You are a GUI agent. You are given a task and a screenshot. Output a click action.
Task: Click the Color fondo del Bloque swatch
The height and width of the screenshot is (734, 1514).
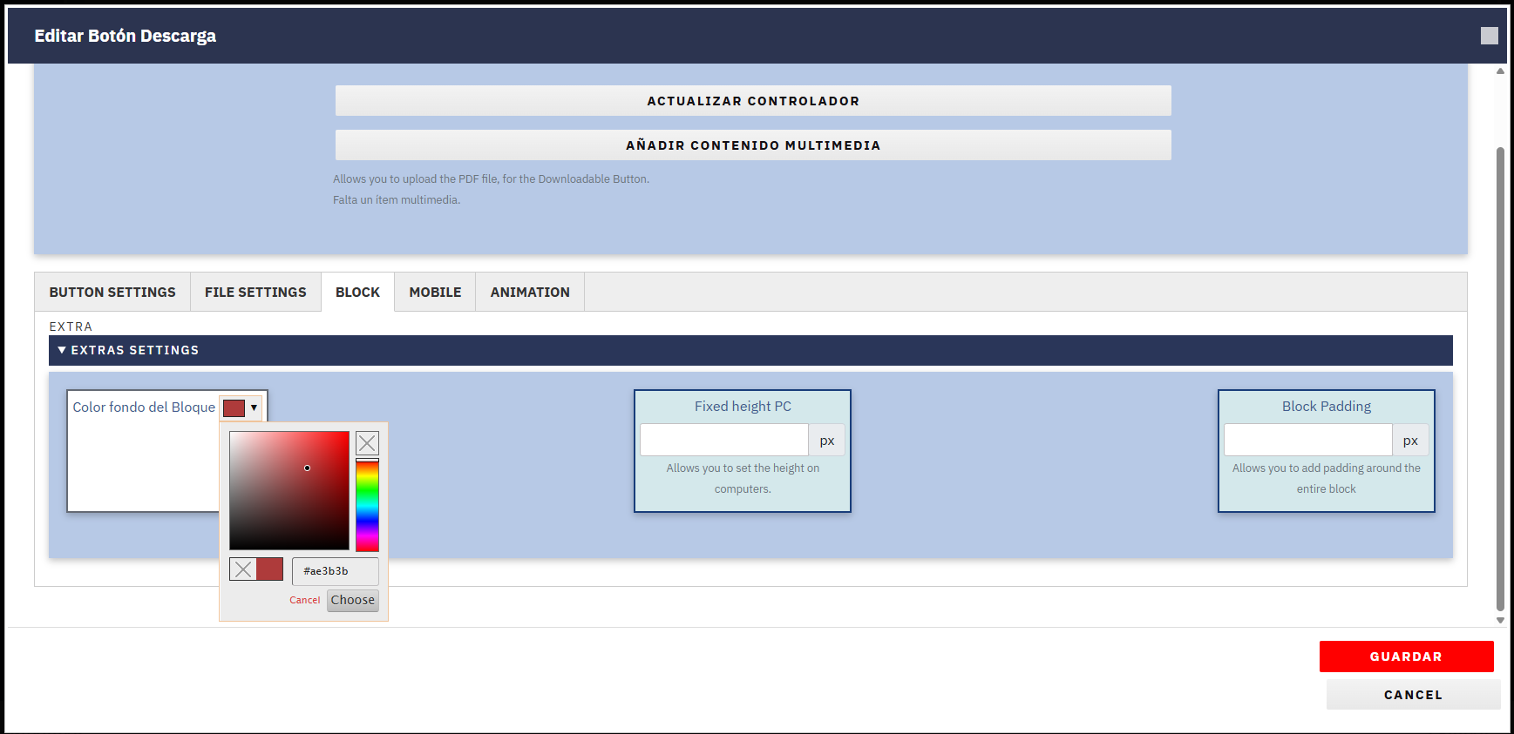(x=234, y=407)
